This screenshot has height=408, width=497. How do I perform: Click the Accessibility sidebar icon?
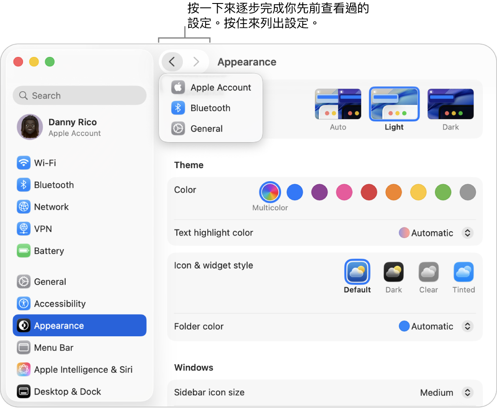(23, 304)
